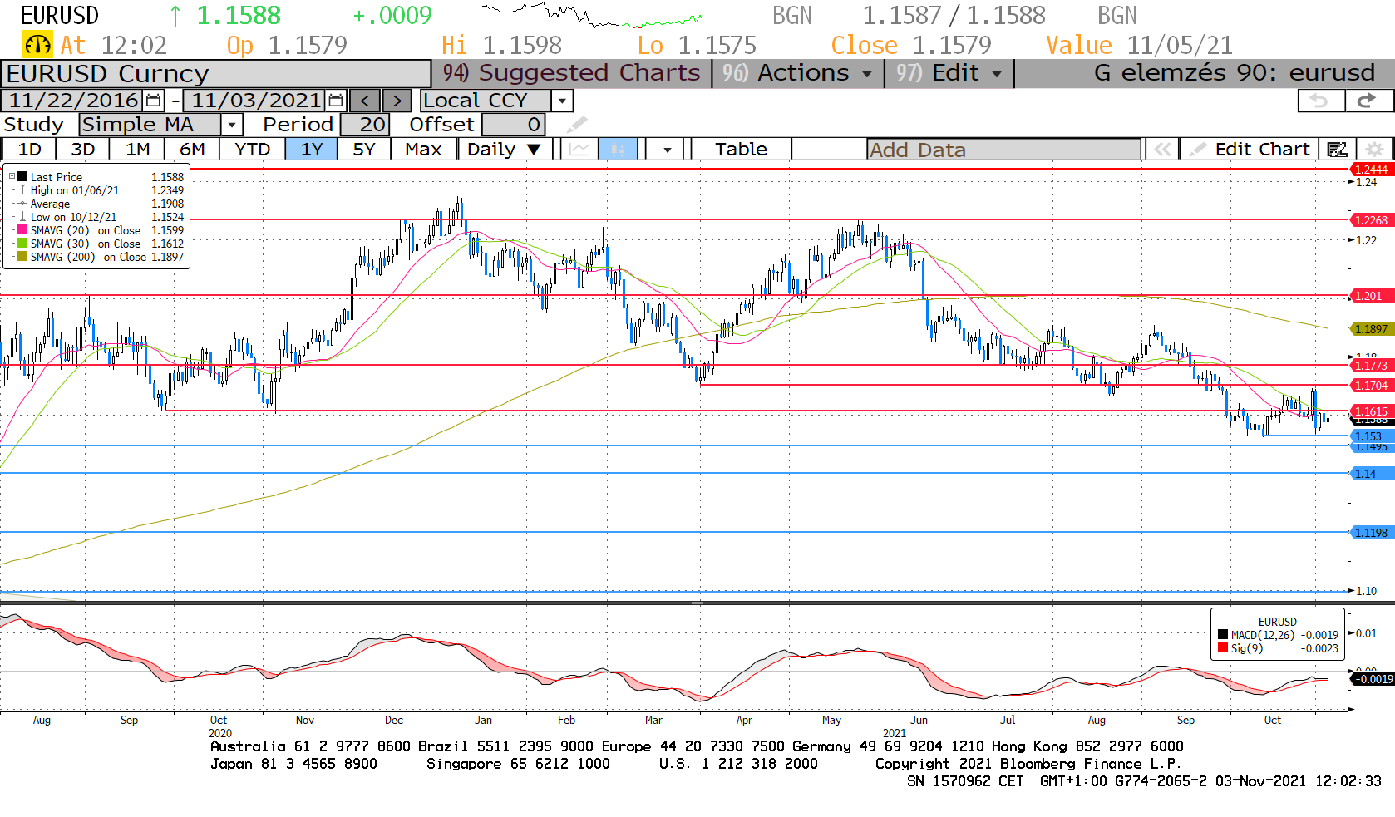The width and height of the screenshot is (1395, 817).
Task: Select the 1.2444 red level label
Action: (1372, 170)
